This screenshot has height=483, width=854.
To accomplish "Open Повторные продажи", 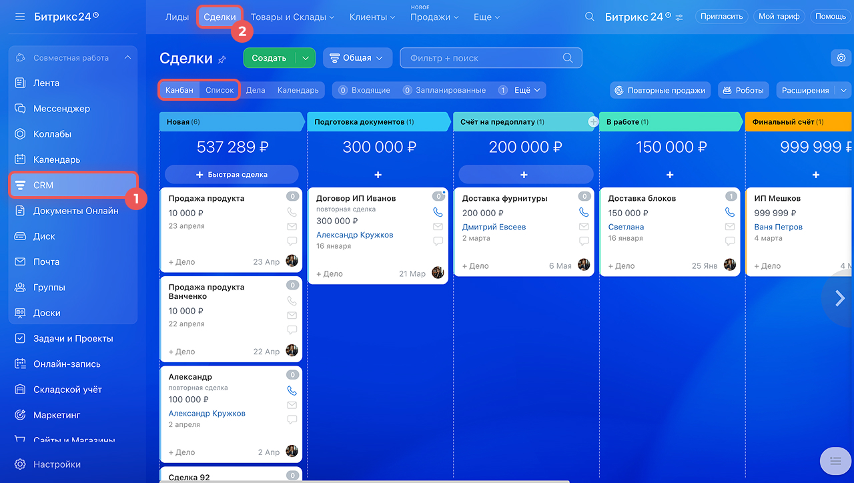I will [661, 90].
